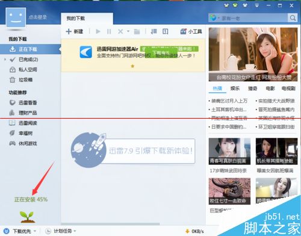Click the 新建 new task button
Image resolution: width=301 pixels, height=236 pixels.
click(74, 31)
